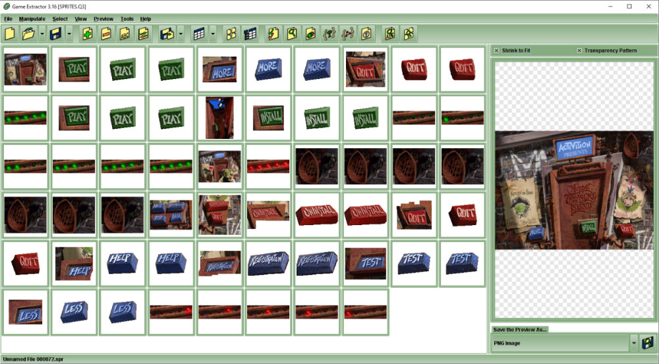This screenshot has width=659, height=364.
Task: Expand the Extract Files dropdown arrow
Action: 181,34
